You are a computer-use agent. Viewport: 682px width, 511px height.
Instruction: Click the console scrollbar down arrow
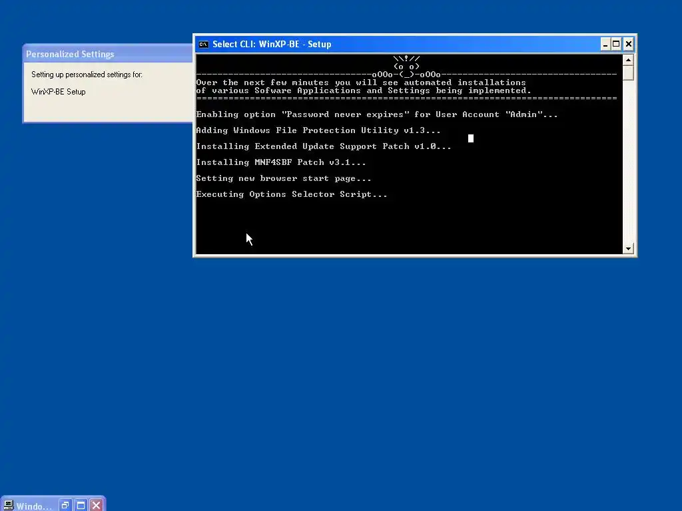click(628, 249)
